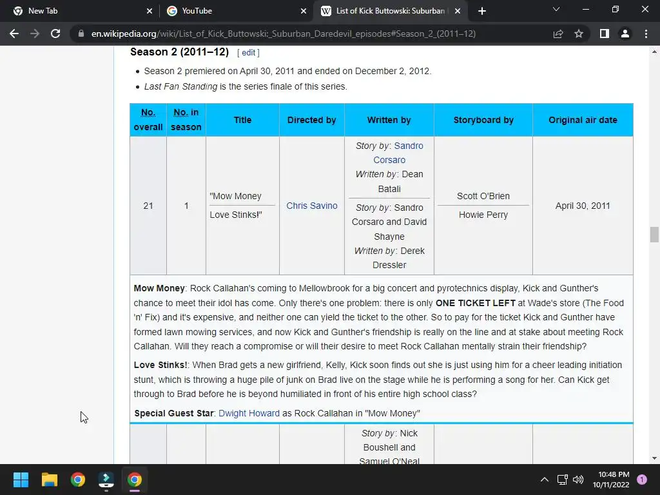Image resolution: width=660 pixels, height=495 pixels.
Task: Click the No. overall column header
Action: pos(148,120)
